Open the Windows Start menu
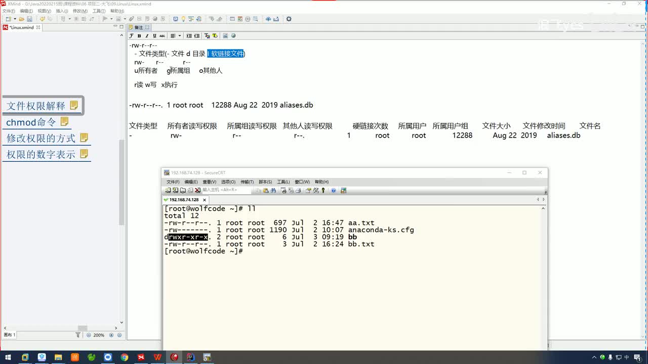Screen dimensions: 648x364 (8, 357)
